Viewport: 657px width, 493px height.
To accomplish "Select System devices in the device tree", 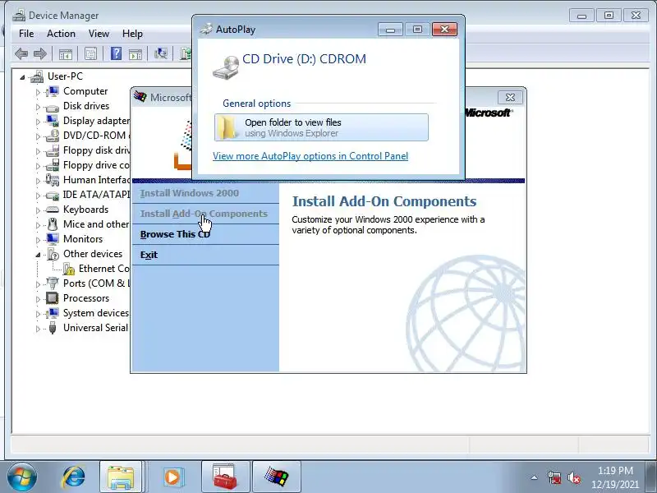I will point(96,313).
